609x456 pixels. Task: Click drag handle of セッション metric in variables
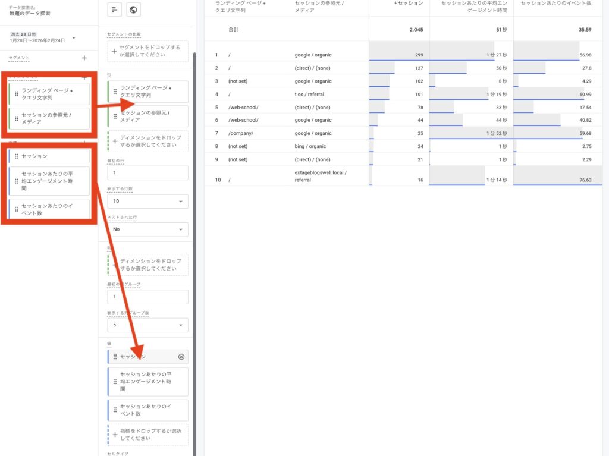pyautogui.click(x=16, y=156)
